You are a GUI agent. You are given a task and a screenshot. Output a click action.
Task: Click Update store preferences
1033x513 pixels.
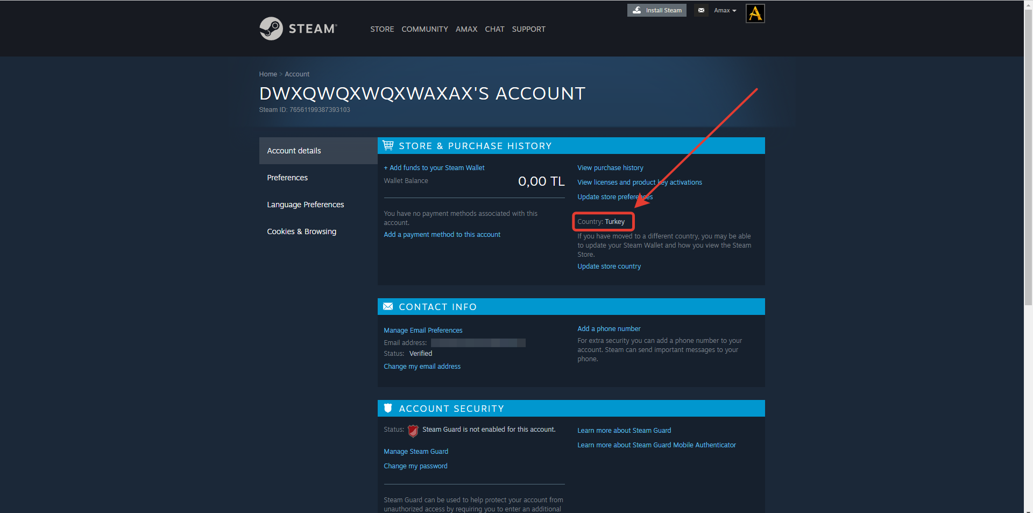pos(615,197)
